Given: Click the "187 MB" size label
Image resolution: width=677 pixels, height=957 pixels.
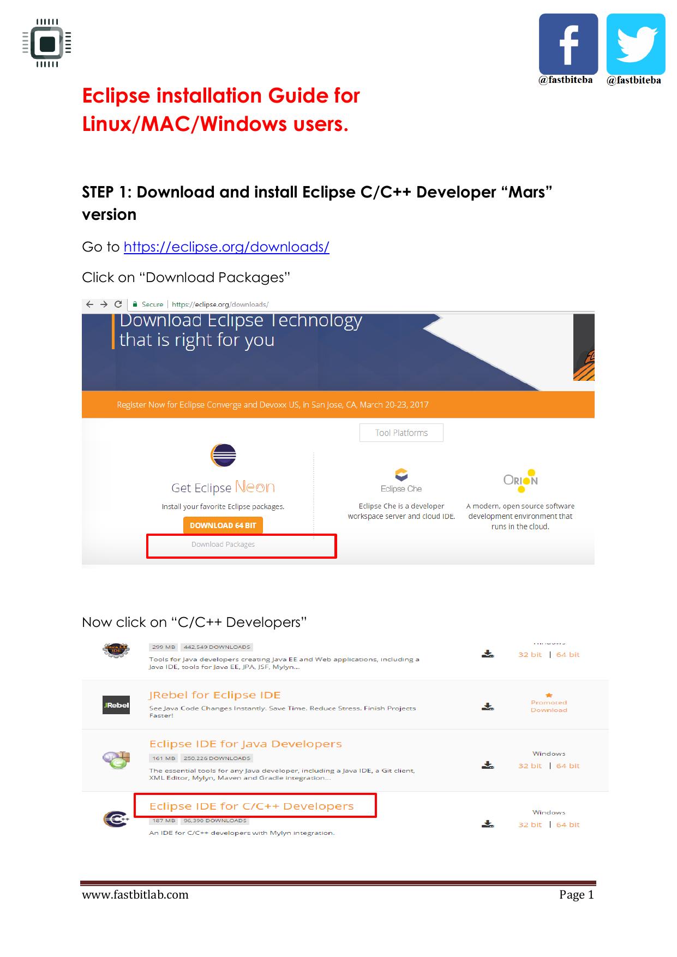Looking at the screenshot, I should pyautogui.click(x=163, y=821).
